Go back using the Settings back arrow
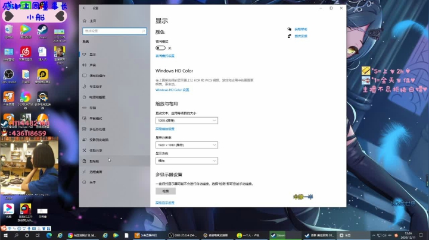This screenshot has width=429, height=240. tap(84, 8)
